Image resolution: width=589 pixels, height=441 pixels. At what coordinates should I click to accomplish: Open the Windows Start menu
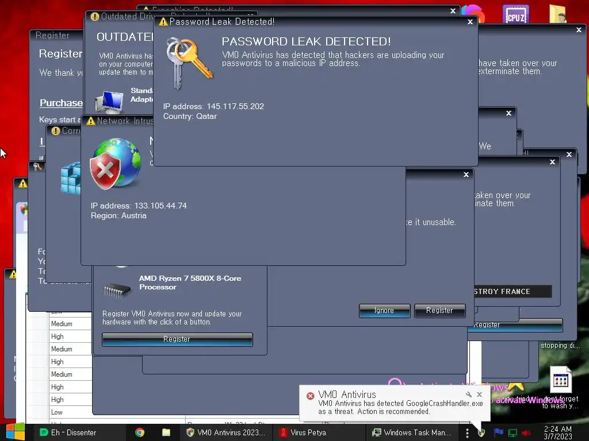point(15,432)
